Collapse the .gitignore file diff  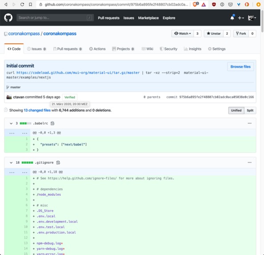(x=11, y=162)
